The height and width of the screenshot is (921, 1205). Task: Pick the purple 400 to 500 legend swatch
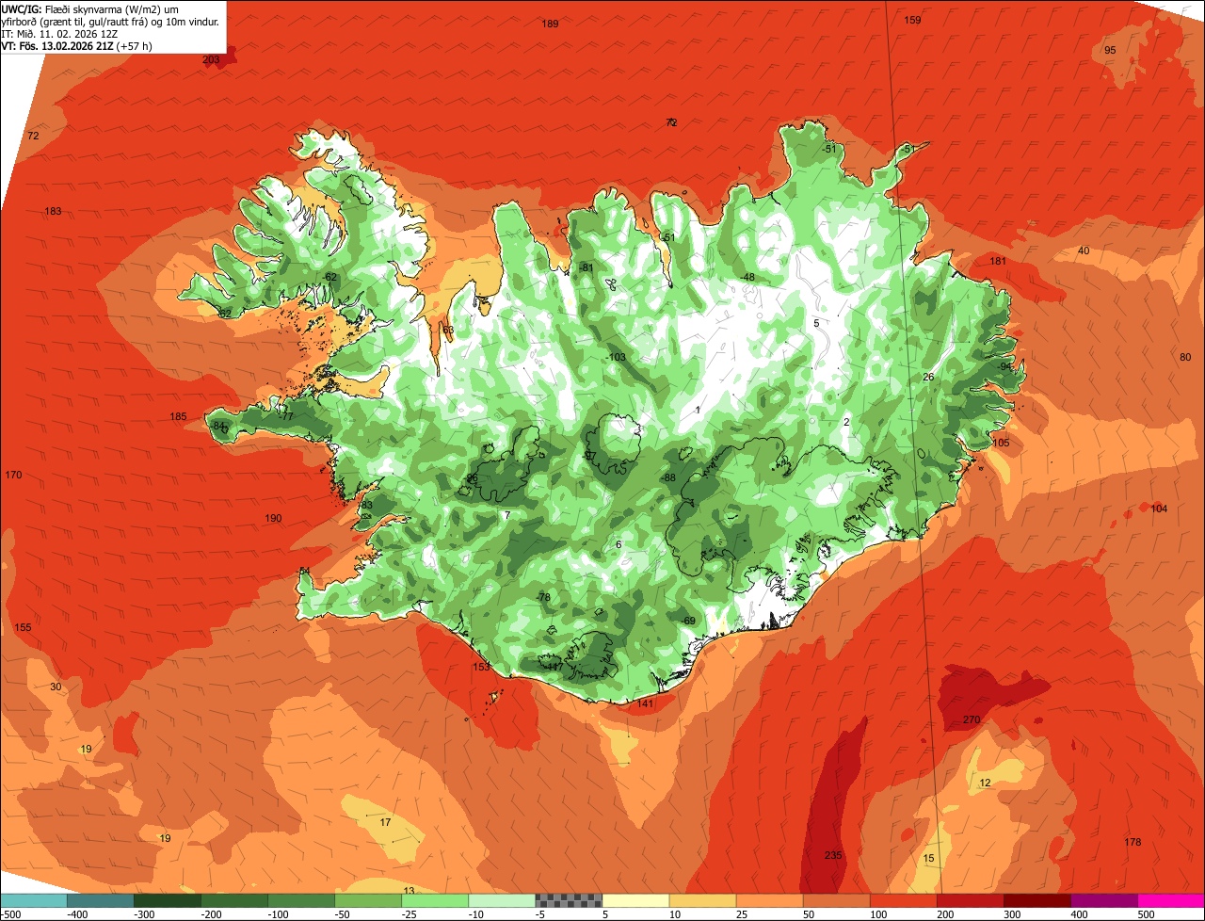click(x=1104, y=899)
